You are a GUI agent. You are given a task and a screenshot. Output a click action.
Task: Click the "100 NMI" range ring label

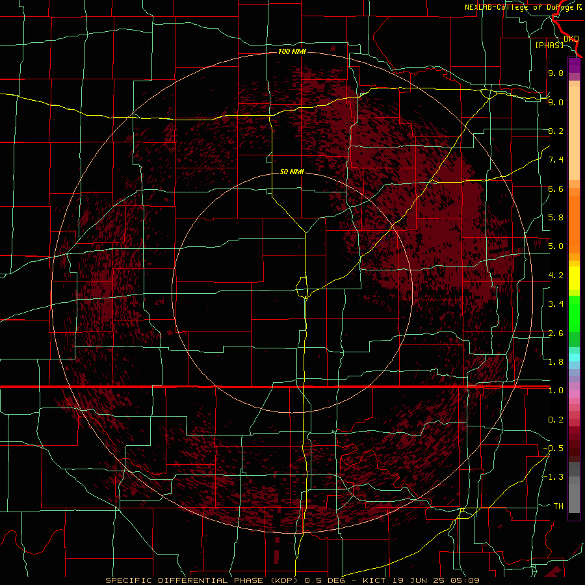pyautogui.click(x=292, y=51)
